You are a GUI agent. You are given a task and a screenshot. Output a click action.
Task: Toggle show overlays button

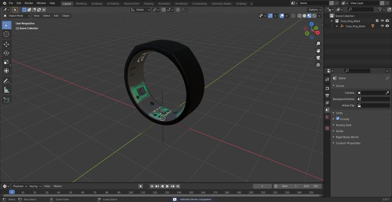282,16
